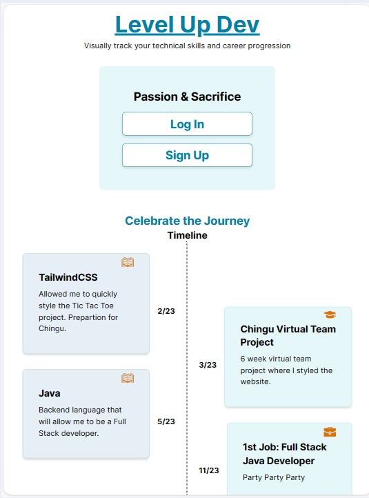Click the Celebrate the Journey heading
The image size is (369, 498).
tap(188, 221)
